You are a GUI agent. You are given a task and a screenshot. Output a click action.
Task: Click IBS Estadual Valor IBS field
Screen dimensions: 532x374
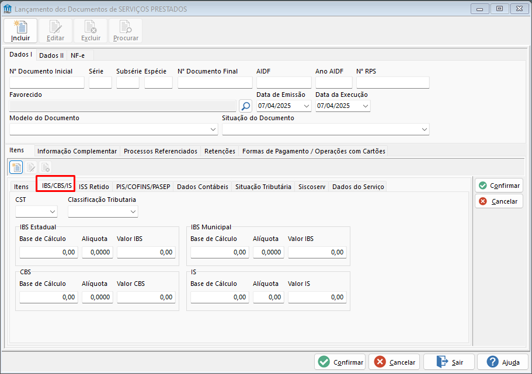pyautogui.click(x=146, y=252)
